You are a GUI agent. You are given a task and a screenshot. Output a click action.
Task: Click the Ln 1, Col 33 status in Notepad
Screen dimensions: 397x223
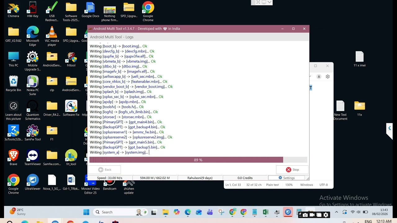click(233, 185)
